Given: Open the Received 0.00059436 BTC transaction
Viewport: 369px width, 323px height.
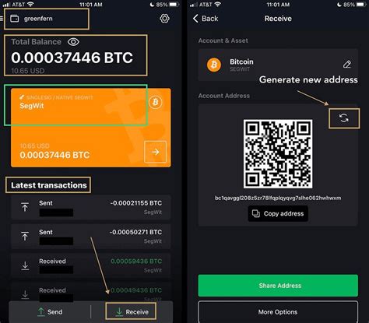Looking at the screenshot, I should (90, 265).
